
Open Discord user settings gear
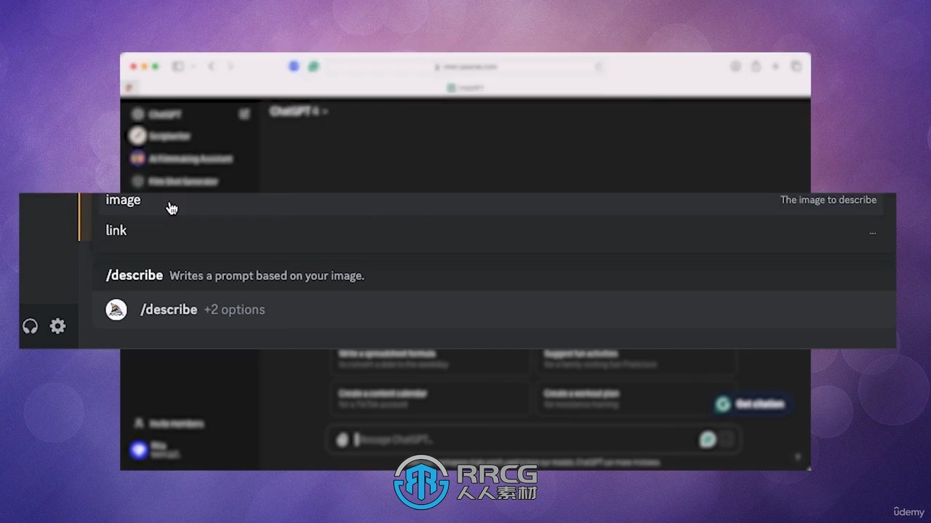[57, 326]
